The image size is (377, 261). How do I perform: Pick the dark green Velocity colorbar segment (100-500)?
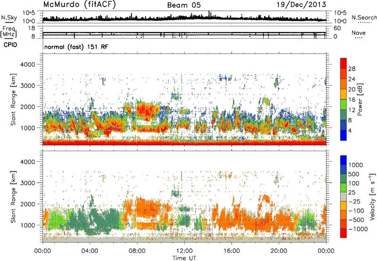(x=344, y=179)
